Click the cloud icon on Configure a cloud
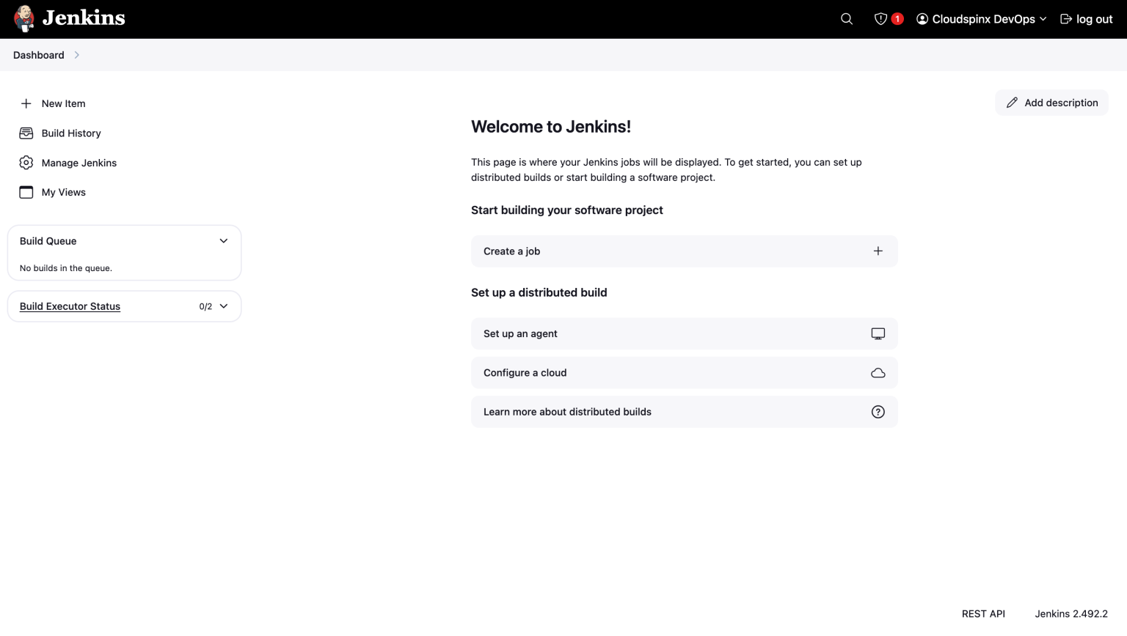The image size is (1127, 636). [x=878, y=372]
